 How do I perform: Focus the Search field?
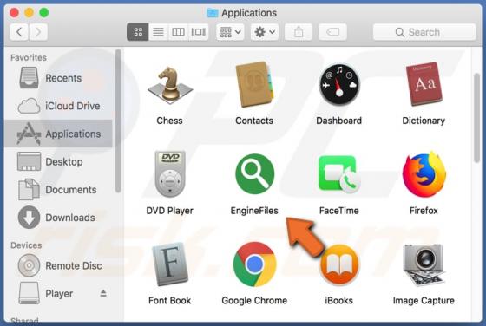tap(424, 32)
